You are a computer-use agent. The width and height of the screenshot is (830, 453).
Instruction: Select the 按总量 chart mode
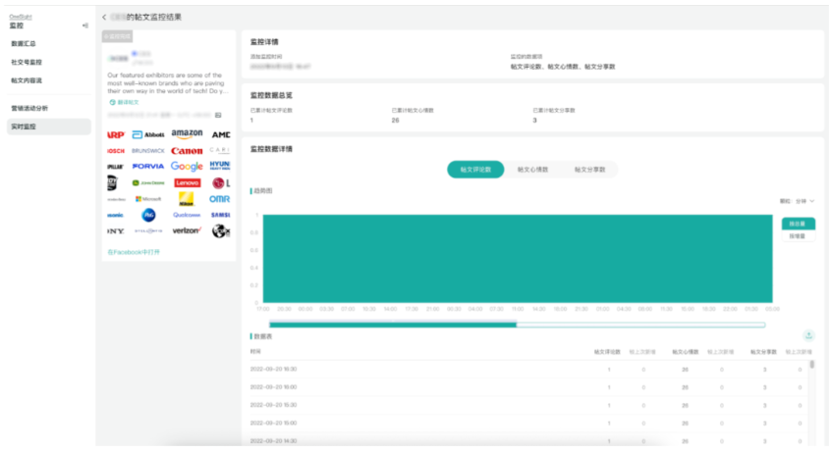click(x=798, y=224)
